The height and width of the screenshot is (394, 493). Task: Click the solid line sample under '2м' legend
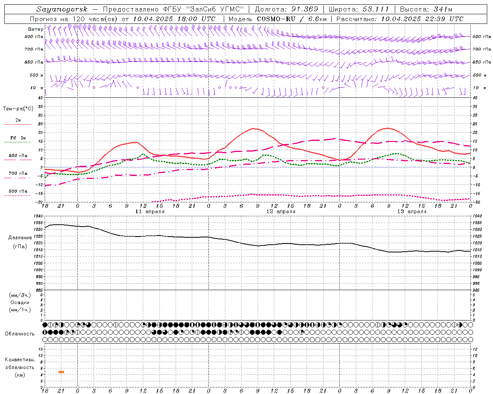click(18, 125)
